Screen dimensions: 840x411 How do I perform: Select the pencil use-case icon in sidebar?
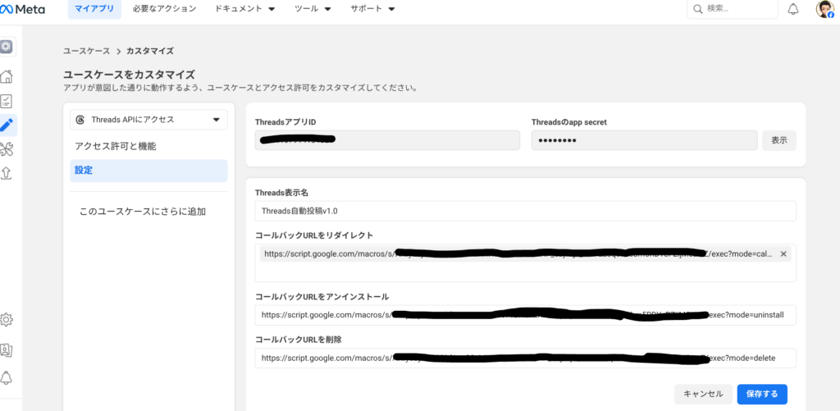click(7, 125)
